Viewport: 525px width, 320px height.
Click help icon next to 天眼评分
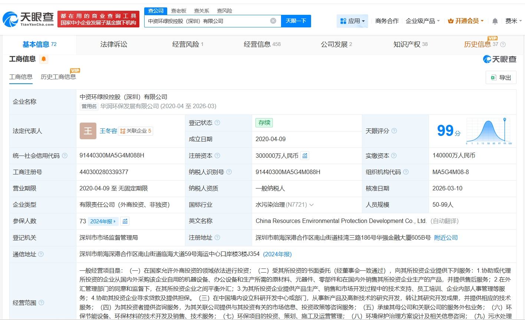[394, 131]
